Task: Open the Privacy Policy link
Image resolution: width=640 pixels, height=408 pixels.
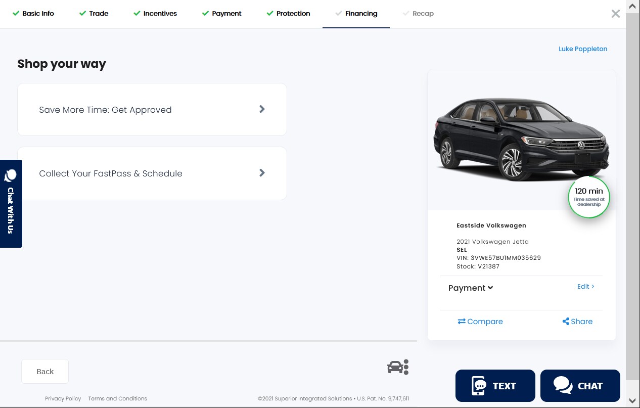Action: tap(63, 398)
